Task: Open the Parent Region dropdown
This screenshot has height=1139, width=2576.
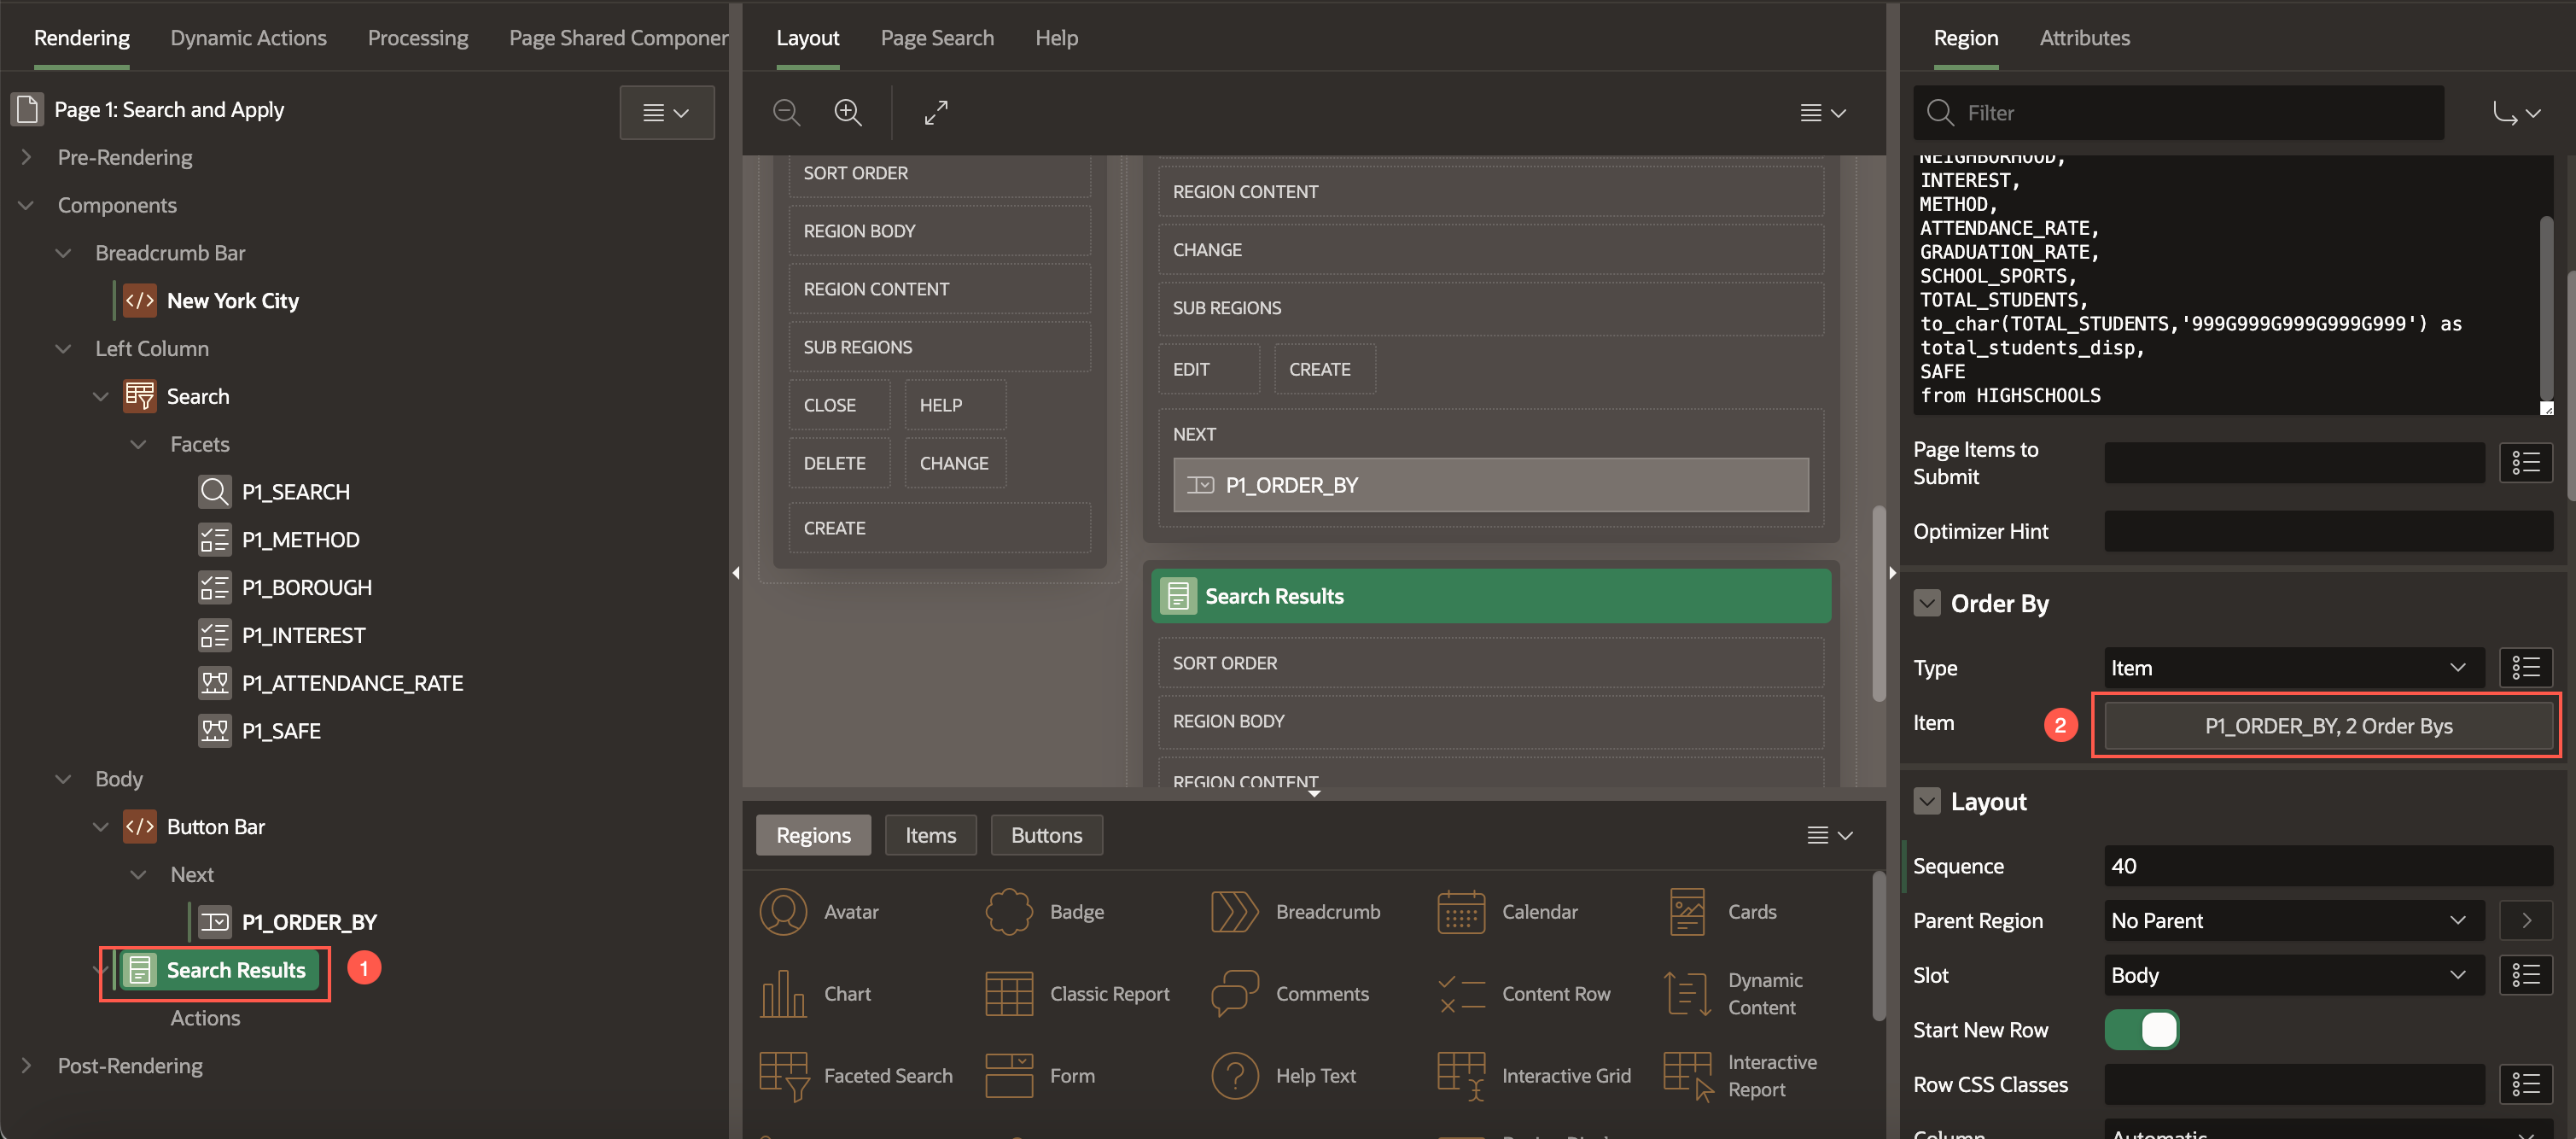Action: (x=2294, y=921)
